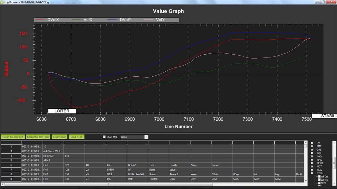Click the Log Browser app icon in title bar

pyautogui.click(x=2, y=2)
